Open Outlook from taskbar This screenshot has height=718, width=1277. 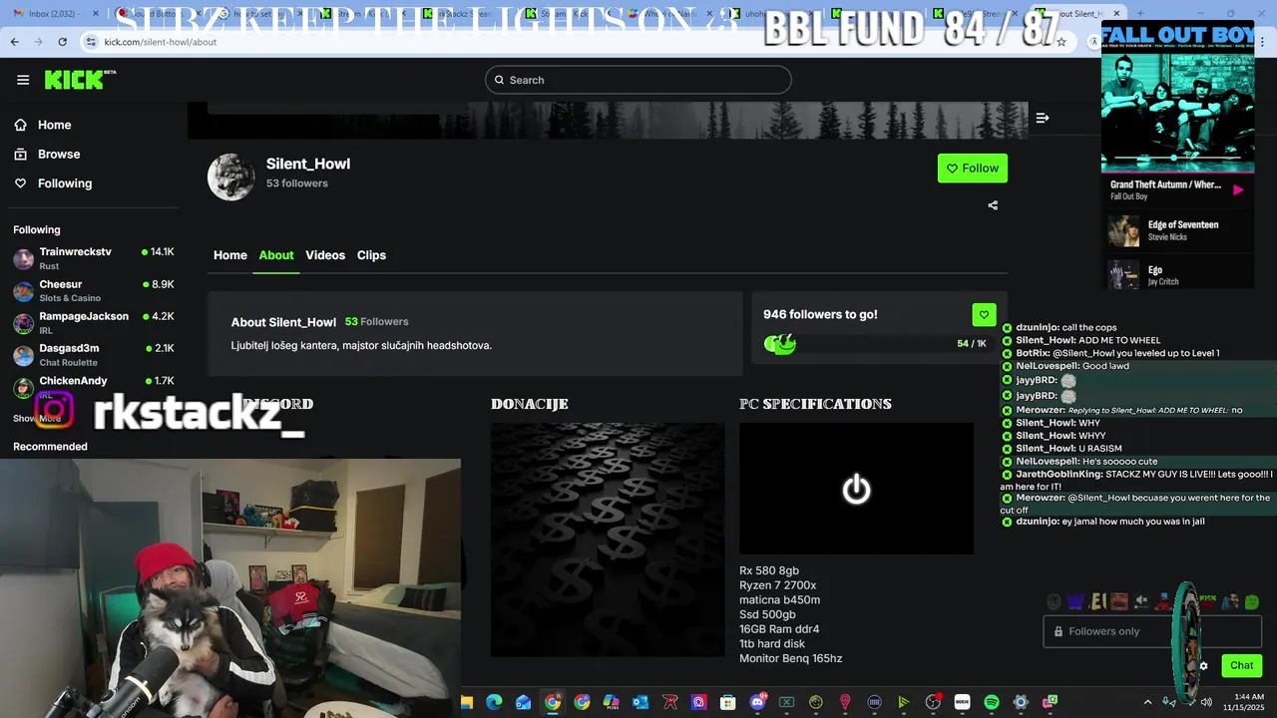tap(640, 702)
